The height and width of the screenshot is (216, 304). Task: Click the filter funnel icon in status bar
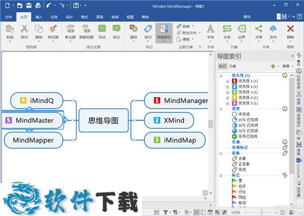tap(165, 212)
